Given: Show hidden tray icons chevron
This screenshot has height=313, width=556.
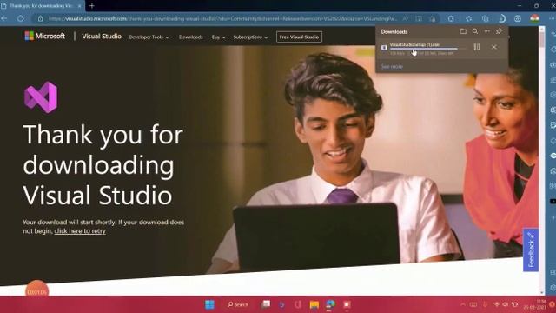Looking at the screenshot, I should (x=463, y=304).
